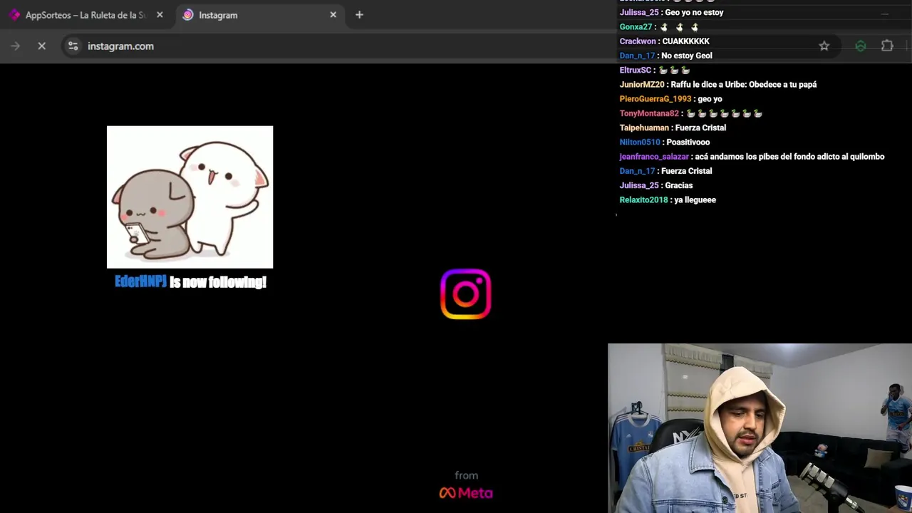Select chat username Crackwon
The width and height of the screenshot is (912, 513).
pos(638,41)
